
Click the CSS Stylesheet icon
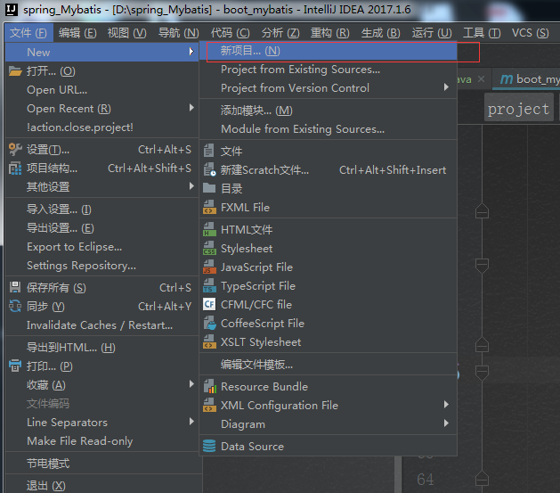[209, 249]
